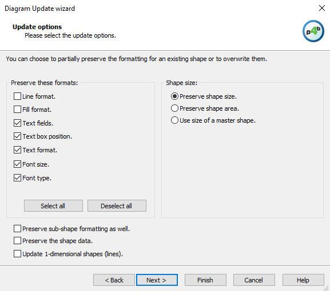
Task: Select Use size of a master shape
Action: 174,120
